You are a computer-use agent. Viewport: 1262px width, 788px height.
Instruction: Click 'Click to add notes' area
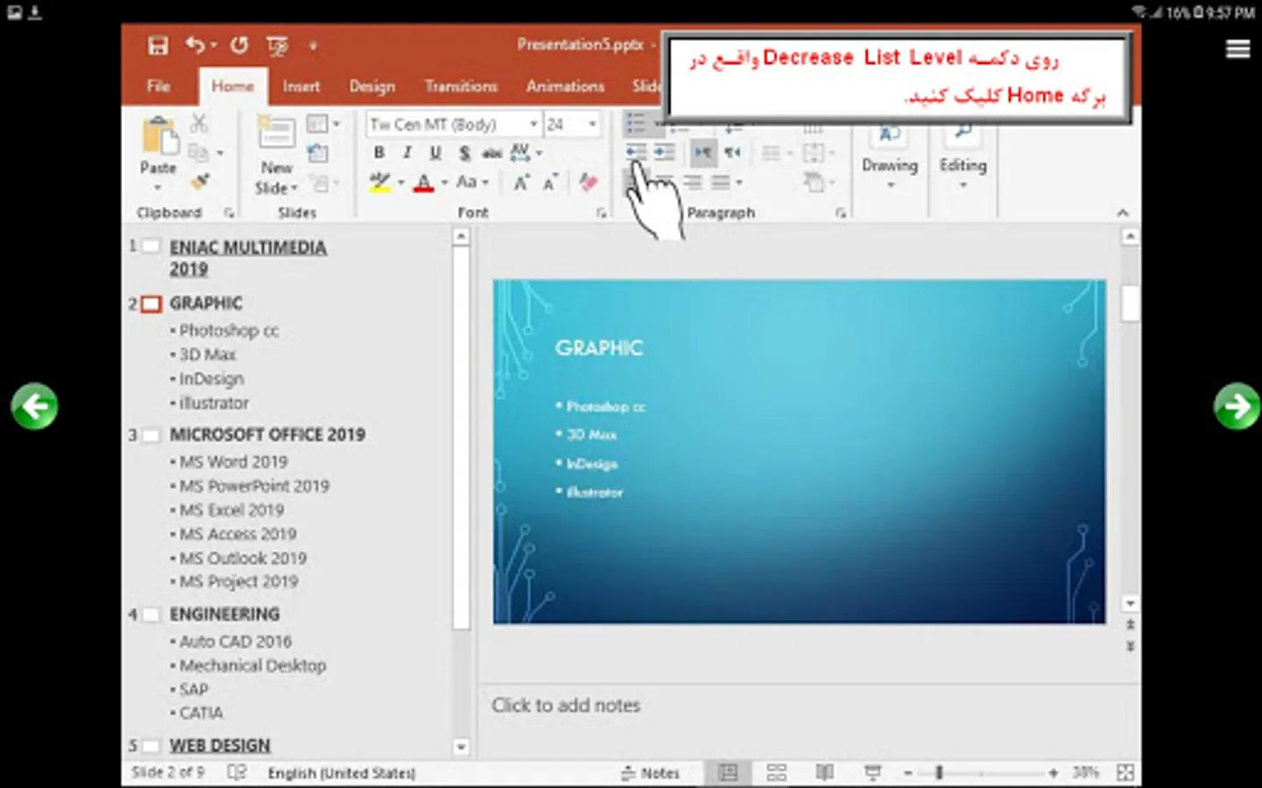566,705
